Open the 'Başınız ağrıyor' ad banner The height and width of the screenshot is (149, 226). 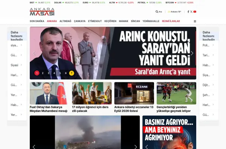[169, 132]
